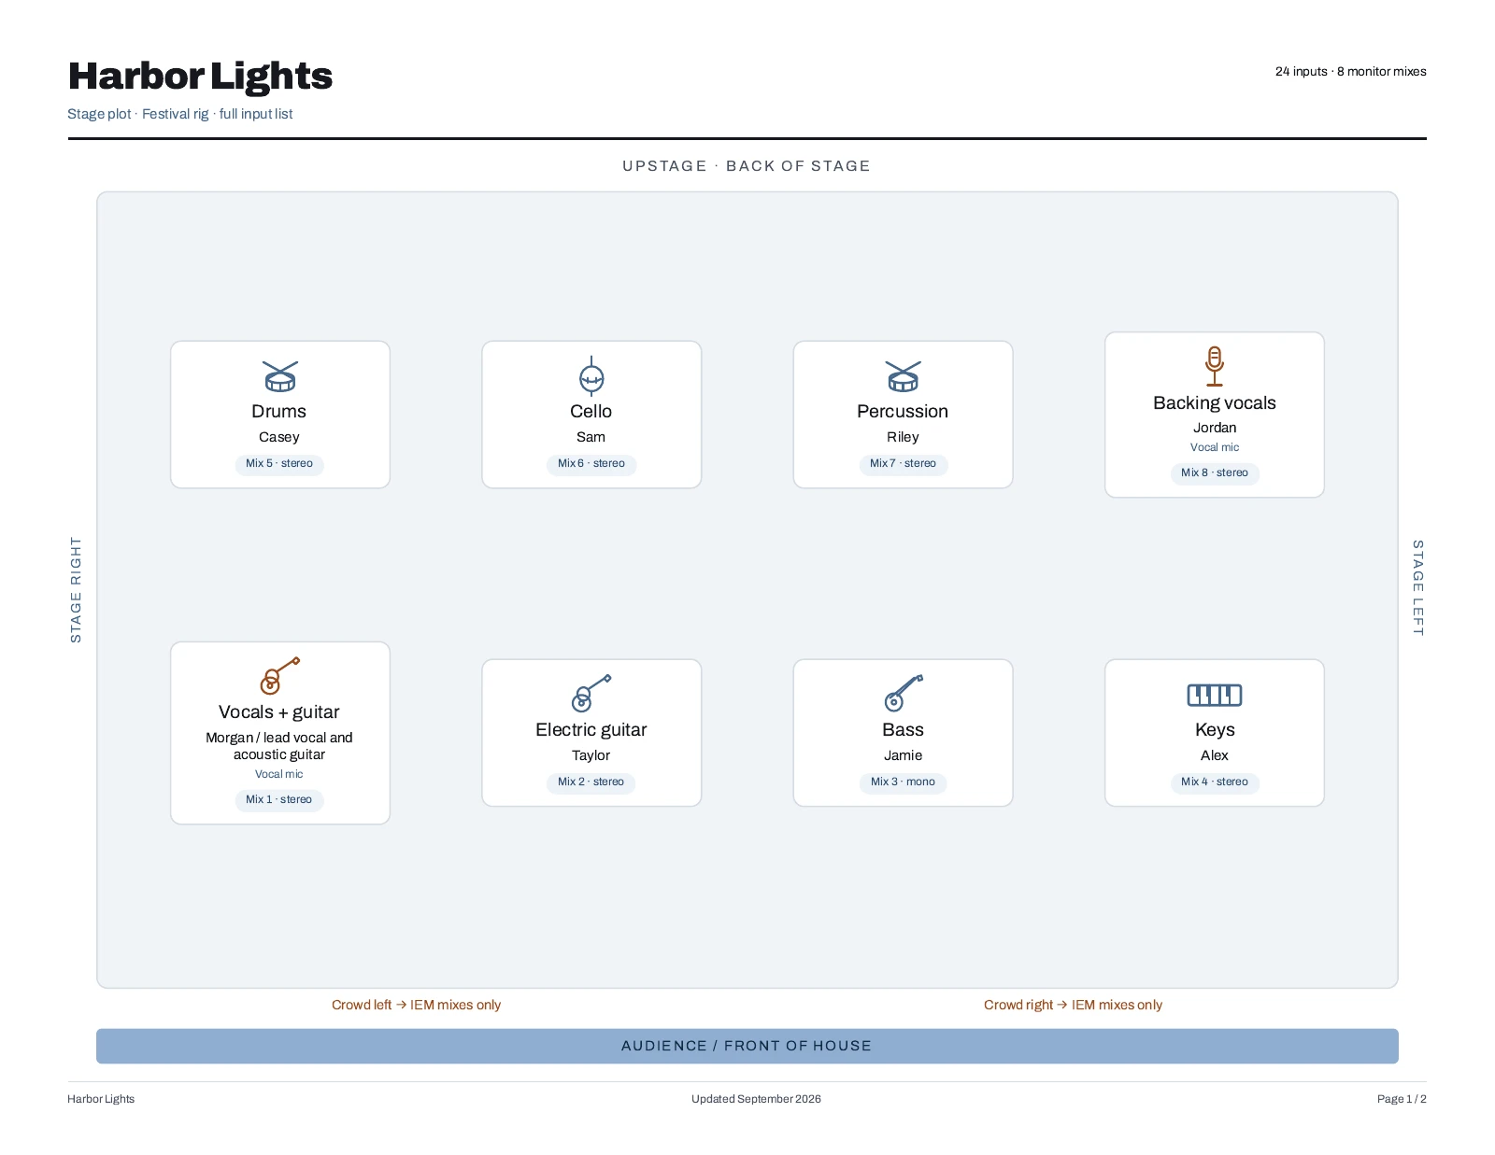The height and width of the screenshot is (1155, 1495).
Task: Click the 'Vocals + guitar' title
Action: click(x=279, y=712)
